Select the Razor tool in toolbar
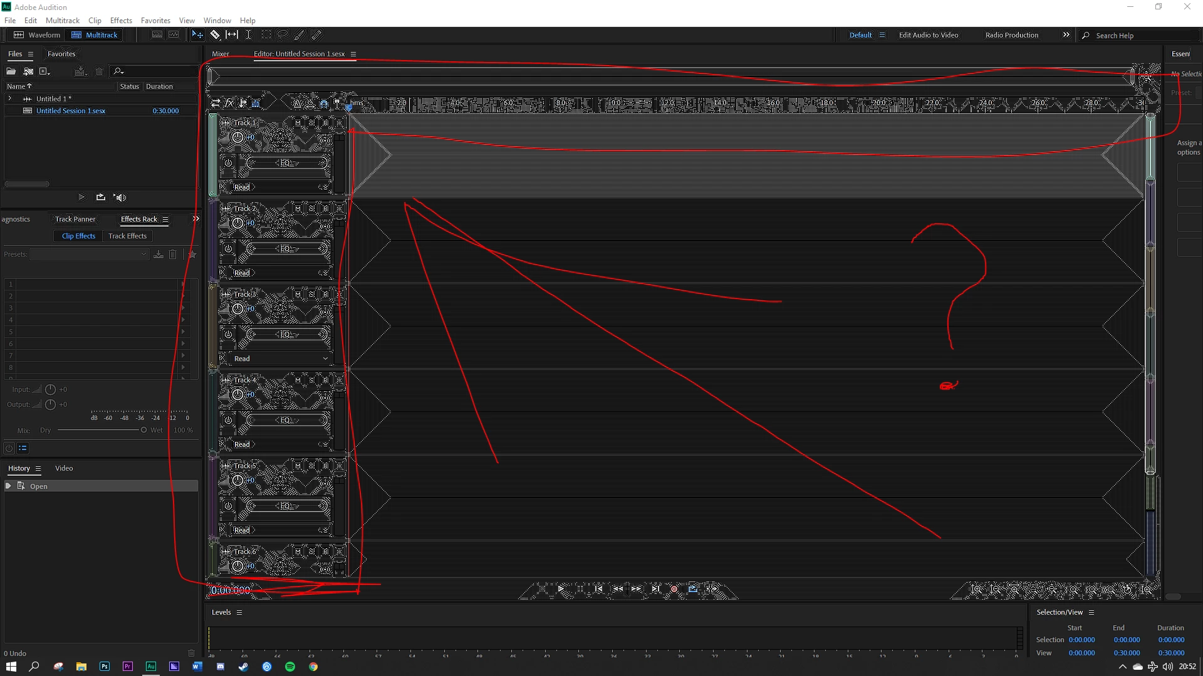 pyautogui.click(x=215, y=35)
